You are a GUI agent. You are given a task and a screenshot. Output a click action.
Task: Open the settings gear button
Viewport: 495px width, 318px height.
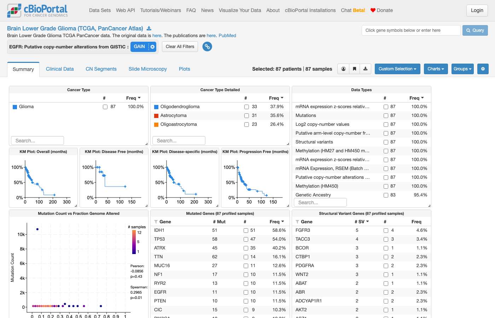click(x=483, y=69)
